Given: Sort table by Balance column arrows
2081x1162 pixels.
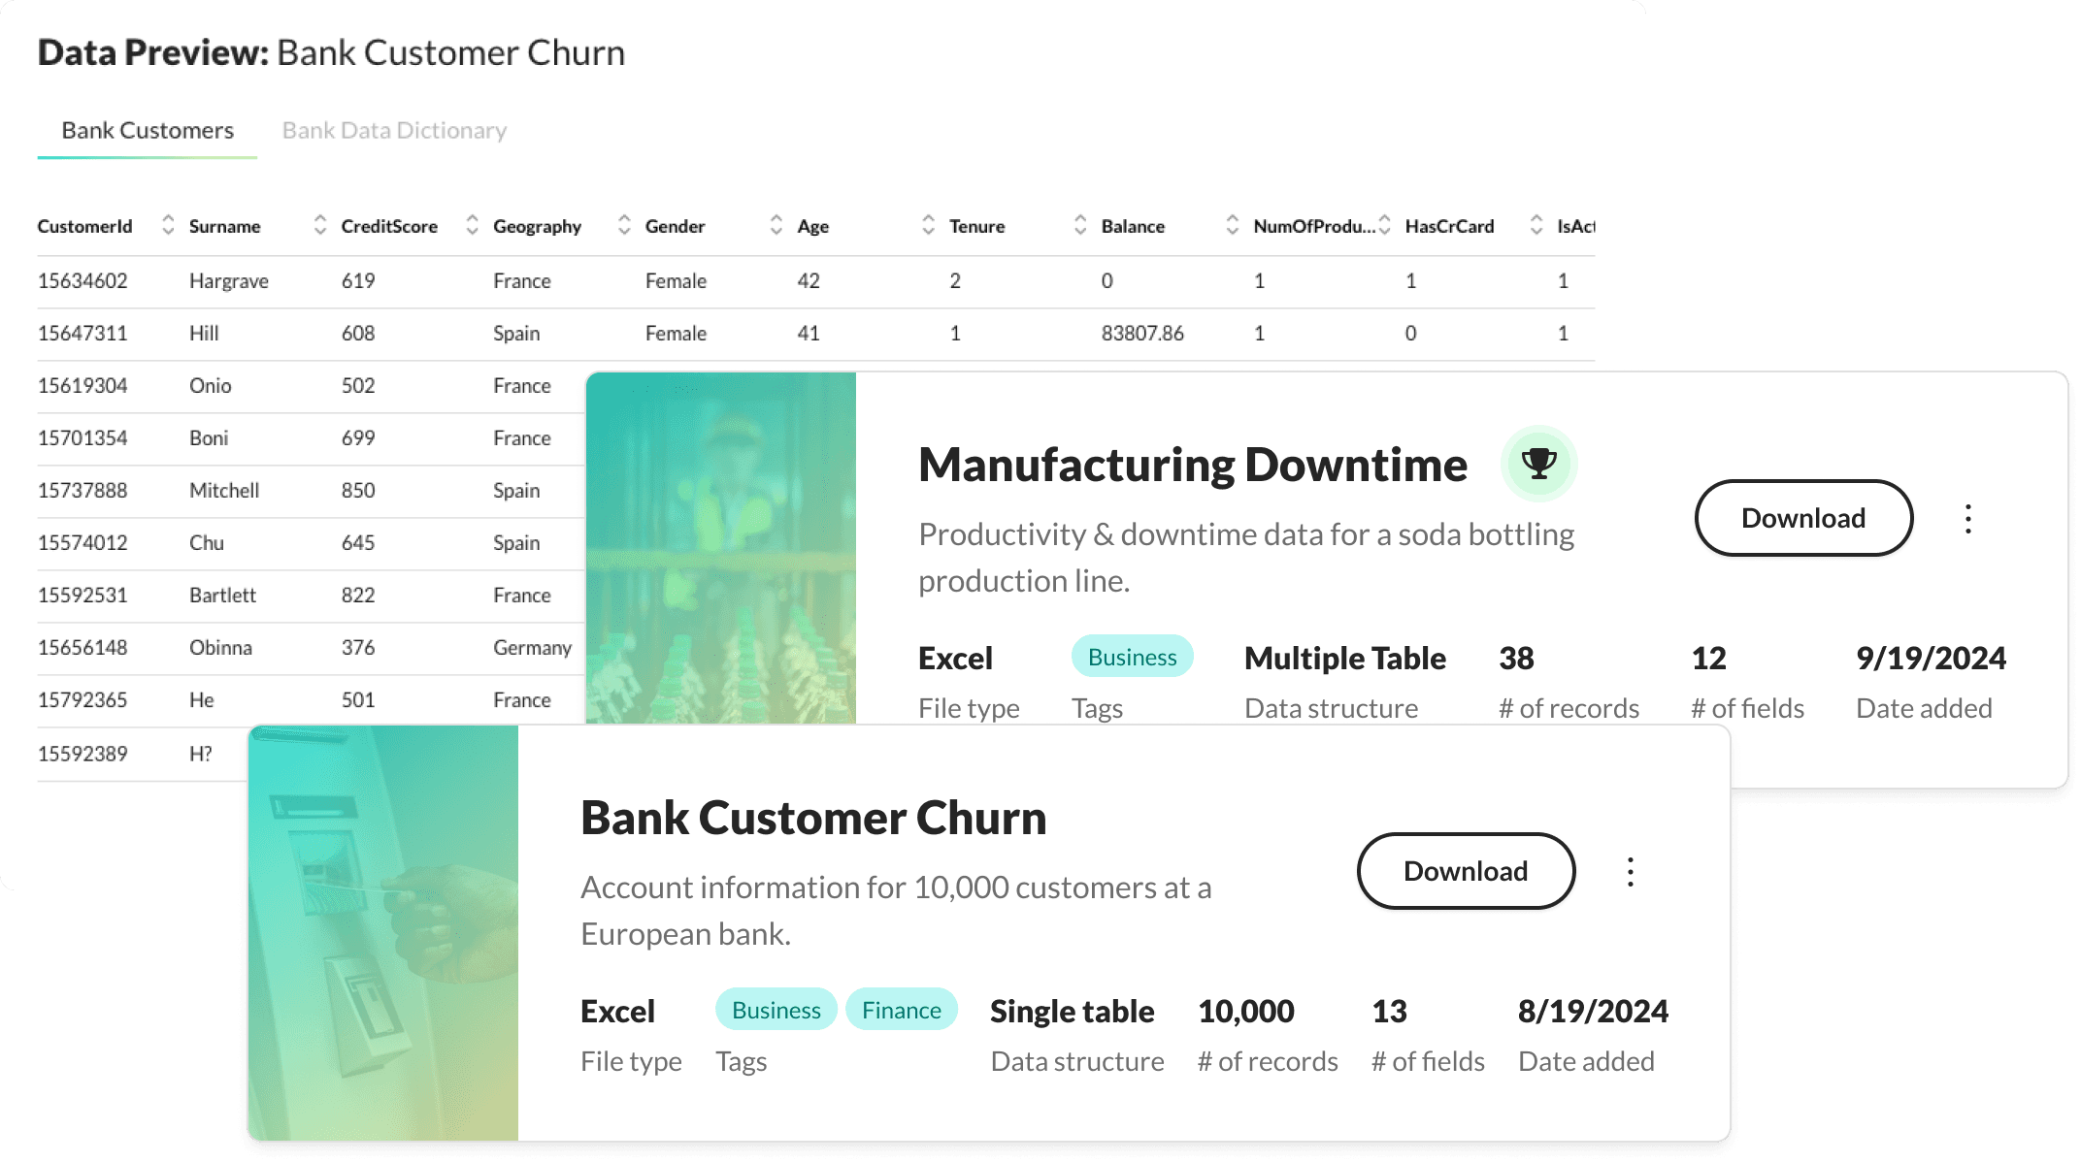Looking at the screenshot, I should [x=1232, y=225].
